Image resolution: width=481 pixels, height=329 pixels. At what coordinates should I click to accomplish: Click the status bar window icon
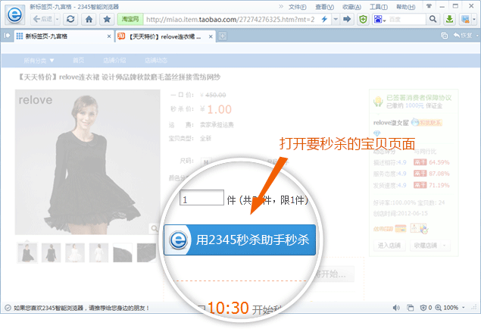(410, 308)
